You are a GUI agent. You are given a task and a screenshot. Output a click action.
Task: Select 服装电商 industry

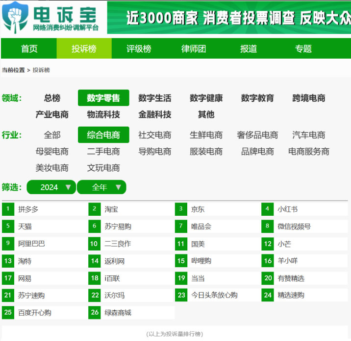(206, 152)
